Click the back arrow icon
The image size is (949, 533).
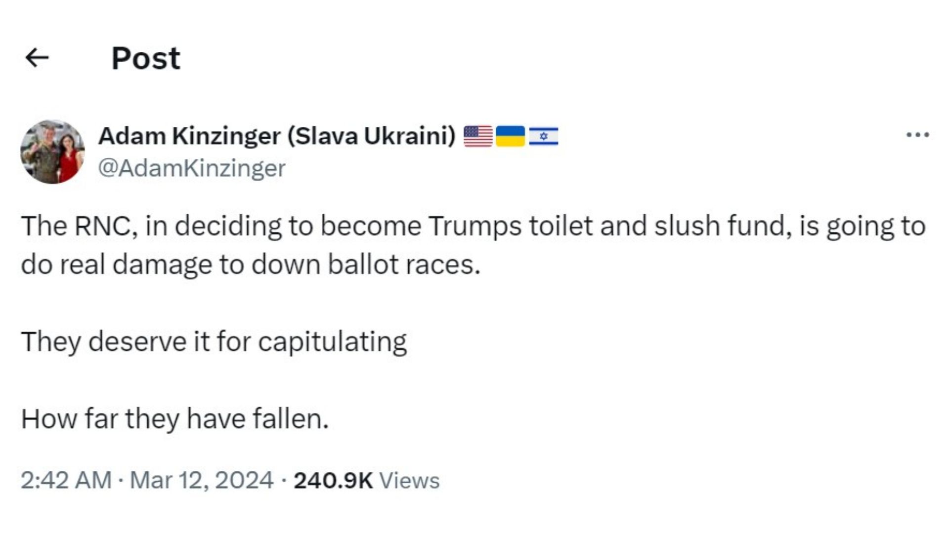pos(37,58)
